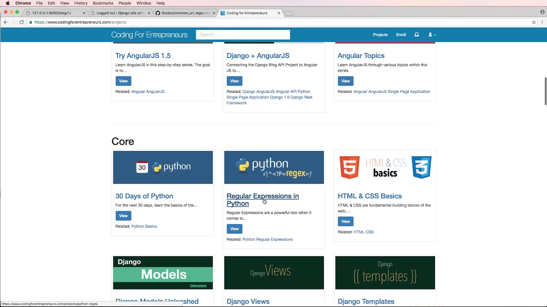This screenshot has width=547, height=307.
Task: Click the page vertical scrollbar thumb
Action: click(x=545, y=91)
